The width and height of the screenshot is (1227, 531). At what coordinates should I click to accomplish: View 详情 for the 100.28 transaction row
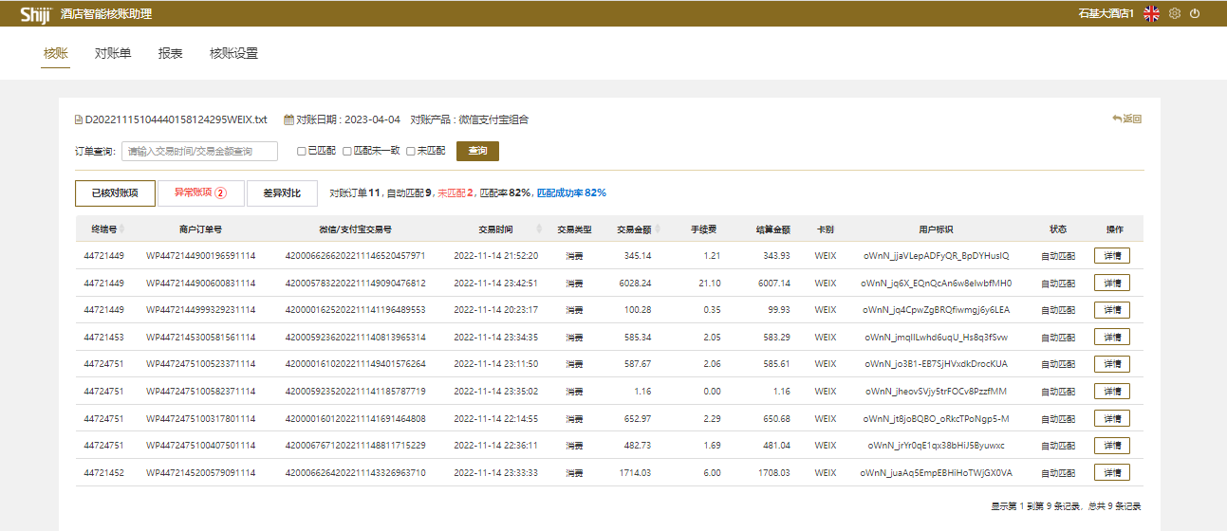pos(1112,310)
